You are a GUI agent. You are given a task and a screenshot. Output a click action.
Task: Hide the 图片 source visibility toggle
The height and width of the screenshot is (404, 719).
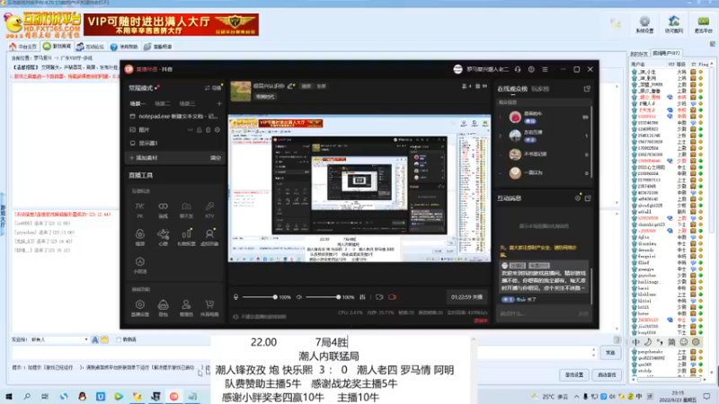pyautogui.click(x=190, y=130)
